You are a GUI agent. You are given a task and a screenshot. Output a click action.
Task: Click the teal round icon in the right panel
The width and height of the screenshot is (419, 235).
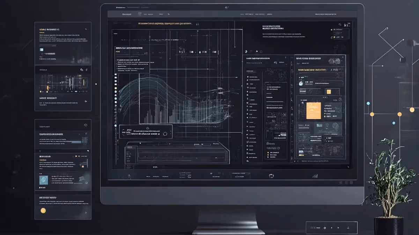click(x=300, y=84)
